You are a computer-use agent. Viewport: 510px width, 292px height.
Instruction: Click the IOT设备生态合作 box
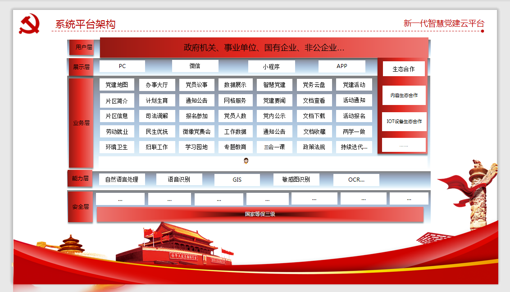[x=404, y=122]
